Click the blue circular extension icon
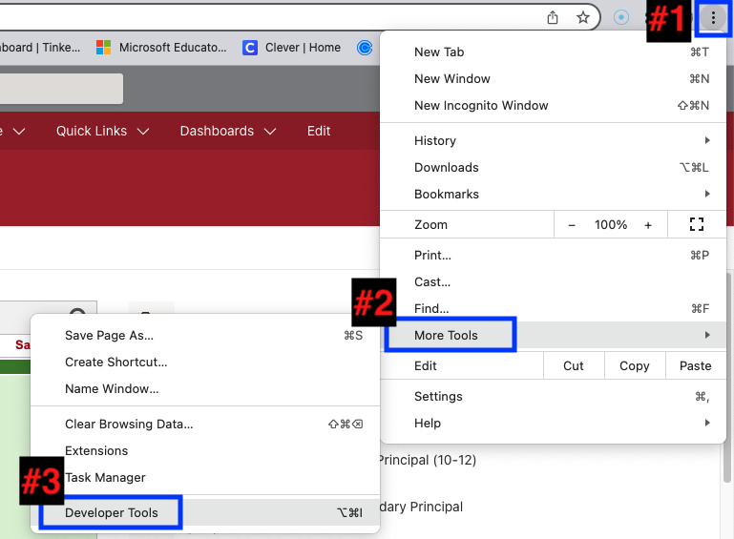 621,17
